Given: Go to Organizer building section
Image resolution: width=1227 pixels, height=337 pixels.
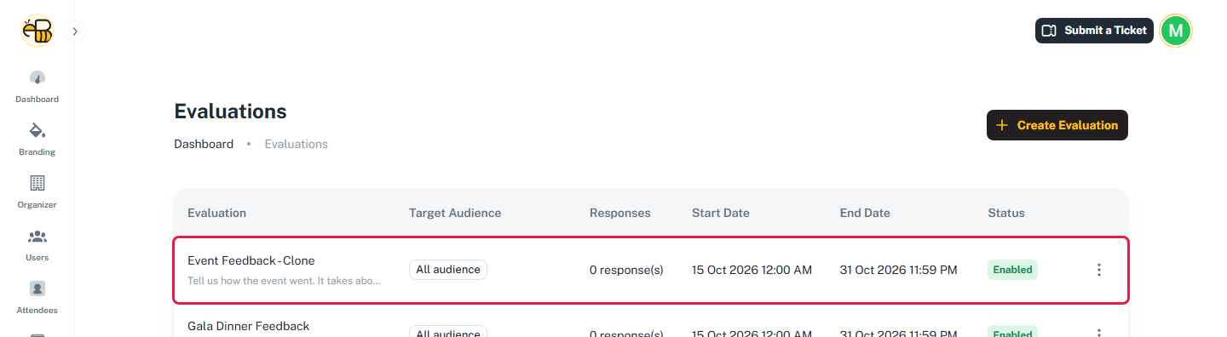Looking at the screenshot, I should [37, 192].
